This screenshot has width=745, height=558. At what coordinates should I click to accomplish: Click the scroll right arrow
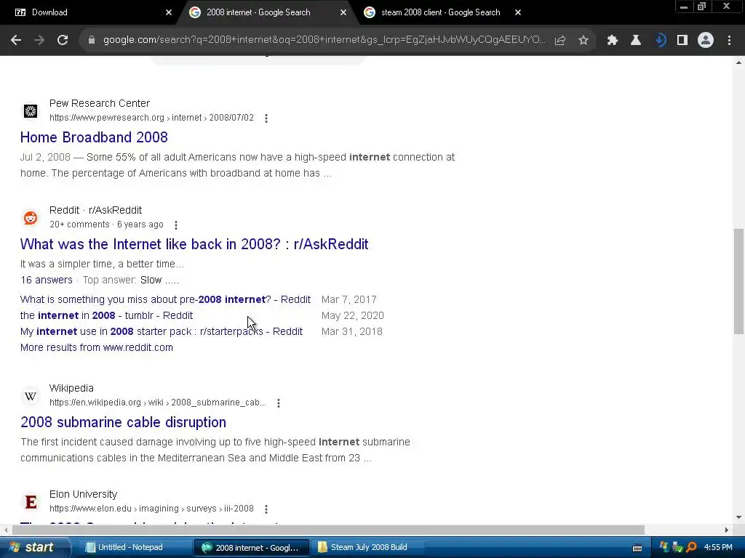click(x=727, y=530)
